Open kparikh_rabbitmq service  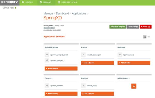click(x=57, y=86)
